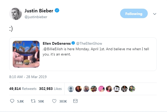Expand the tweet options chevron

click(155, 14)
